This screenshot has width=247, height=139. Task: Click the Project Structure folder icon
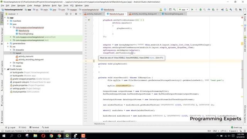coord(240,10)
